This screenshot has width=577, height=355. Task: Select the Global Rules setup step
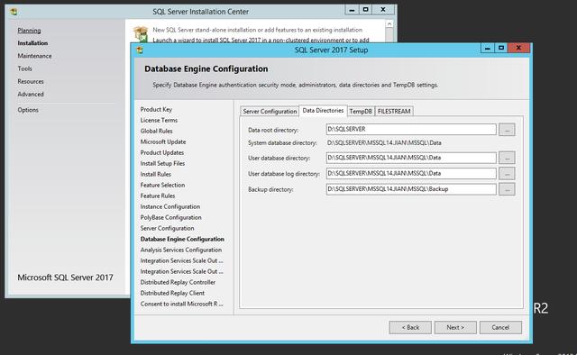tap(156, 131)
